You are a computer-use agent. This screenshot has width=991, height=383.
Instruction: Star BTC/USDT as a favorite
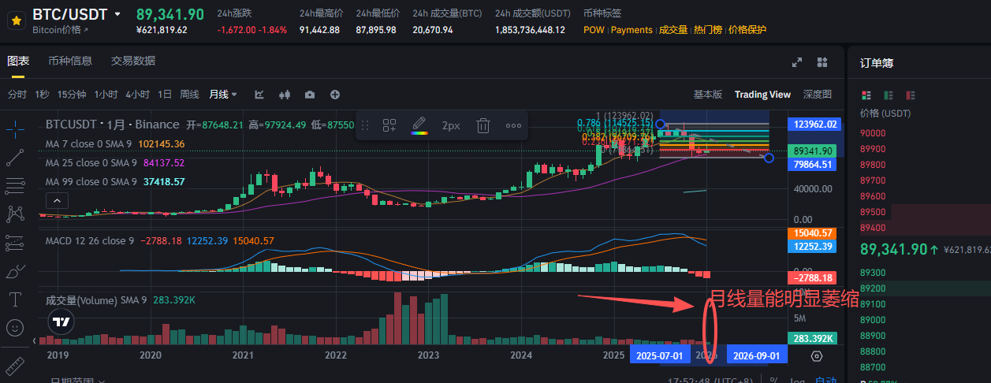pos(15,21)
